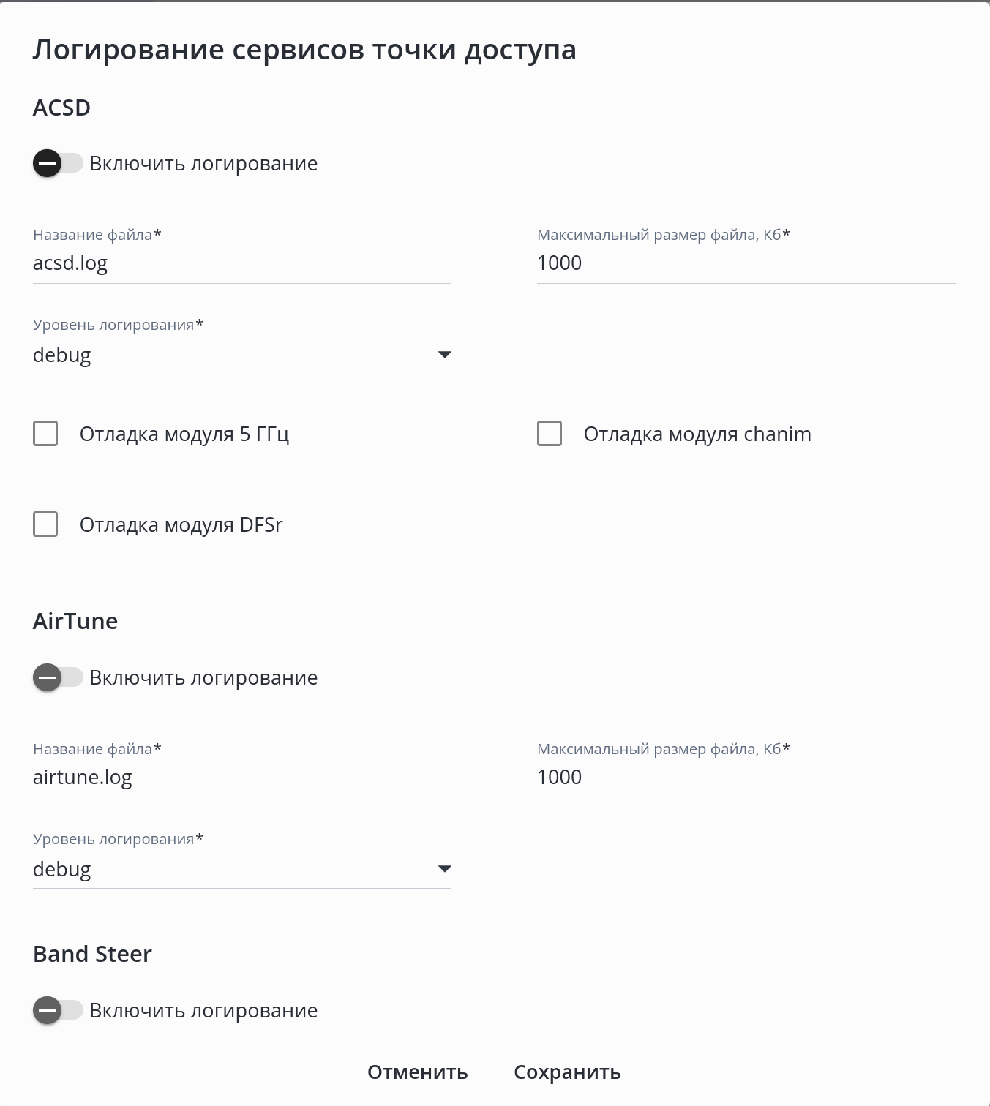Enable logging toggle under Band Steer
This screenshot has height=1106, width=990.
pos(57,1010)
